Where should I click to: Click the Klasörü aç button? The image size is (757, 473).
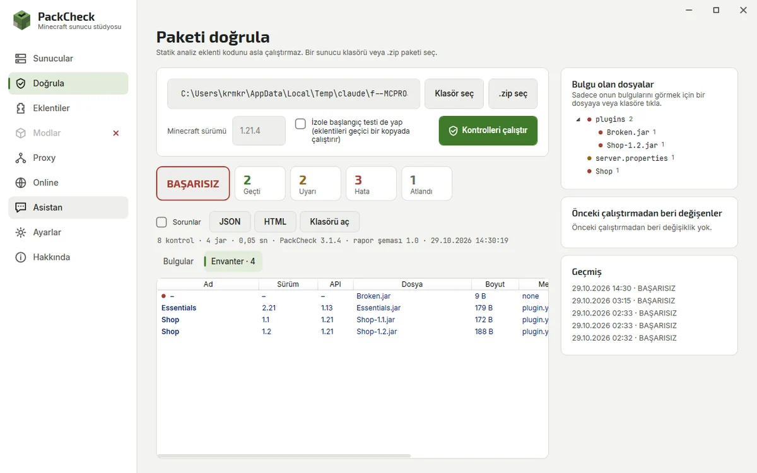coord(330,222)
